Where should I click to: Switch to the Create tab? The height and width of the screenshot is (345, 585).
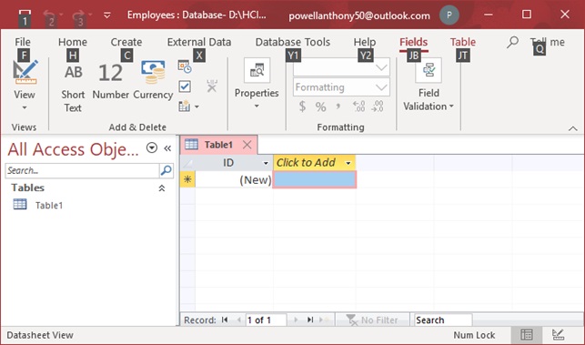tap(126, 42)
